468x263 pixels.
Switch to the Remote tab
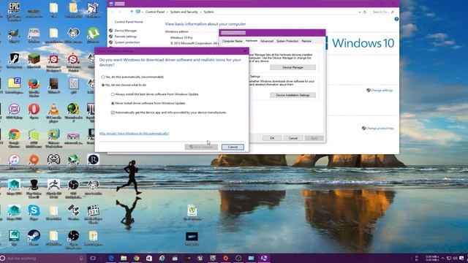(306, 41)
